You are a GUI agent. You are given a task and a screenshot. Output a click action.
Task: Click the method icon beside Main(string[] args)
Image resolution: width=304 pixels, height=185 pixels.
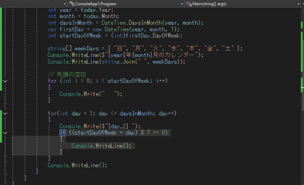point(189,3)
